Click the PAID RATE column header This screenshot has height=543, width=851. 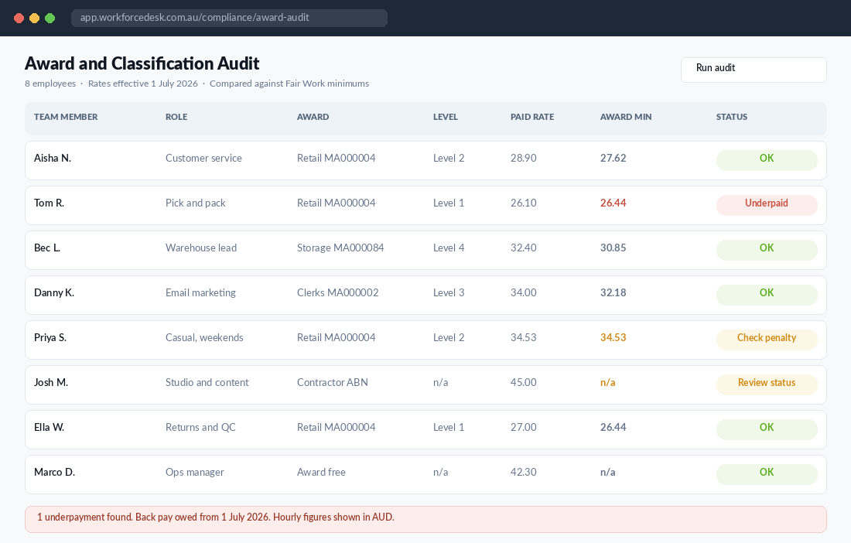click(x=532, y=117)
